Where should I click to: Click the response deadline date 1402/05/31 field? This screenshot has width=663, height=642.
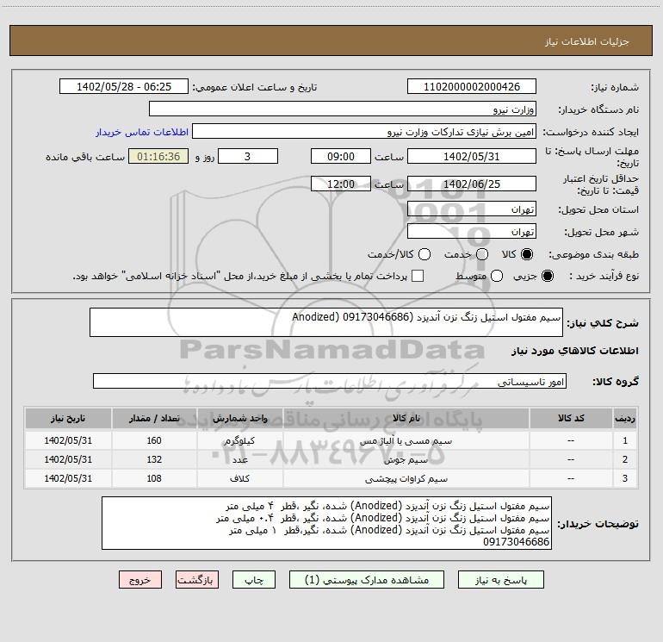click(x=472, y=156)
